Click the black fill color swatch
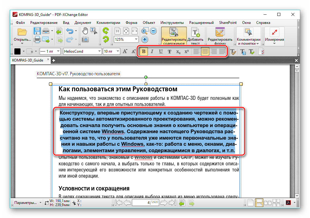The image size is (310, 218). pyautogui.click(x=17, y=51)
